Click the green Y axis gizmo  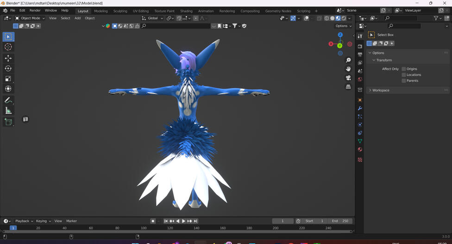pyautogui.click(x=340, y=46)
